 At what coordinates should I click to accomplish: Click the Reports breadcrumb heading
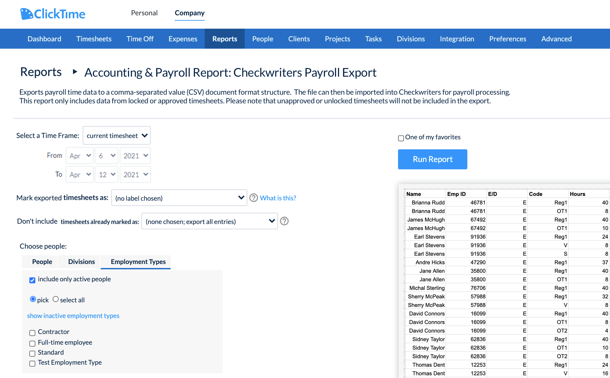point(41,72)
